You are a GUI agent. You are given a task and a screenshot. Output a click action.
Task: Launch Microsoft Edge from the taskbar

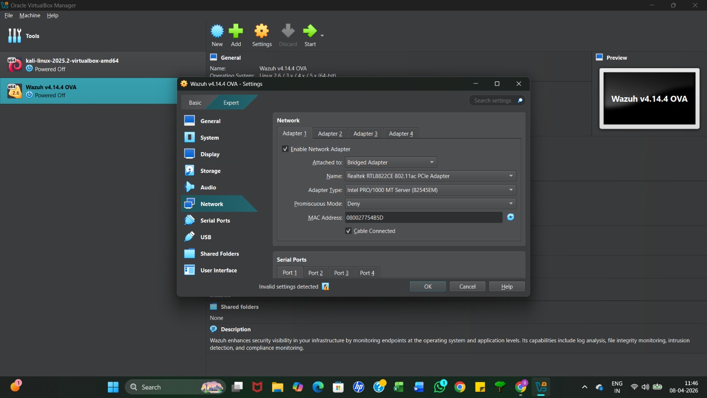click(318, 387)
